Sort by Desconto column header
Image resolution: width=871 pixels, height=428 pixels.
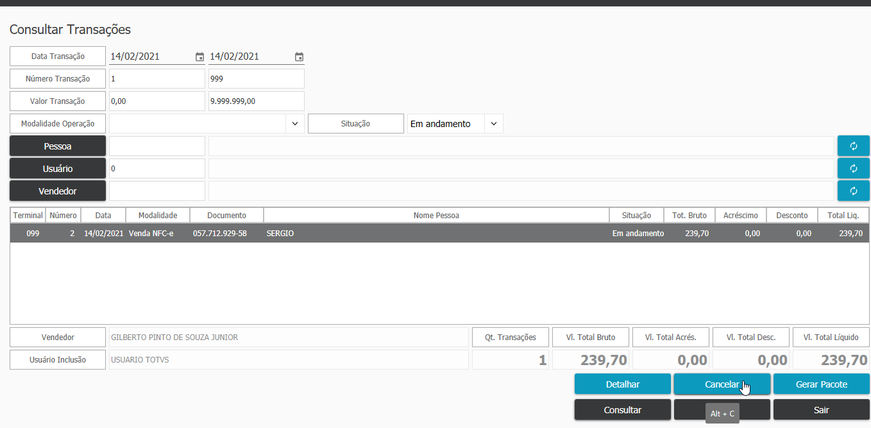pyautogui.click(x=792, y=215)
